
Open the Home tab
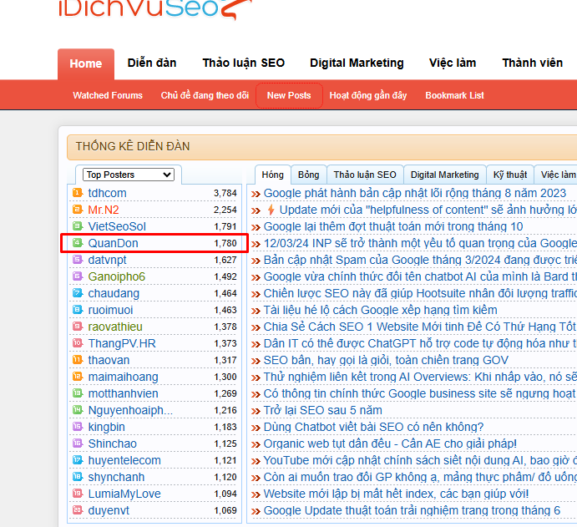coord(86,63)
